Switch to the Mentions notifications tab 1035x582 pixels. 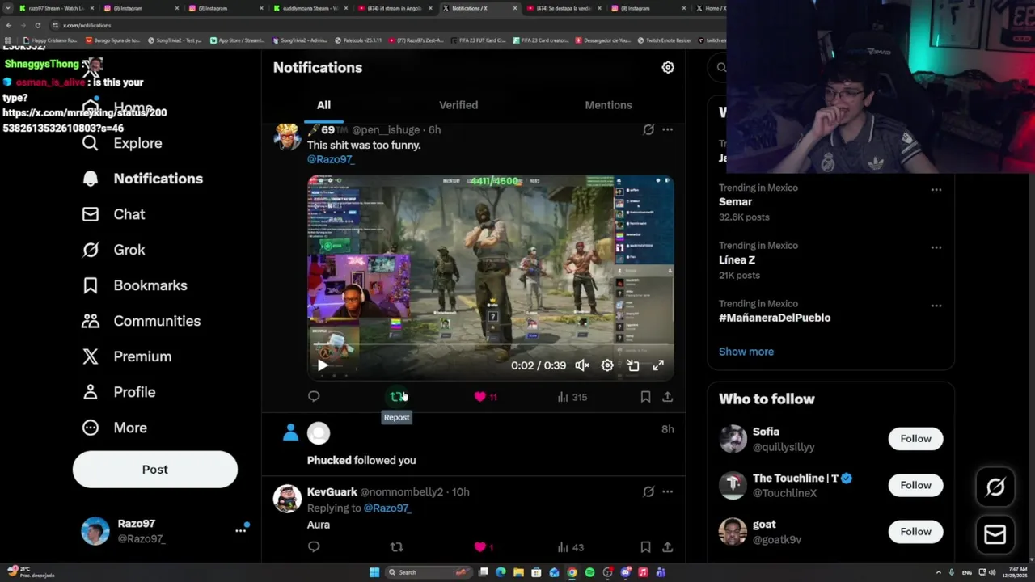(608, 105)
